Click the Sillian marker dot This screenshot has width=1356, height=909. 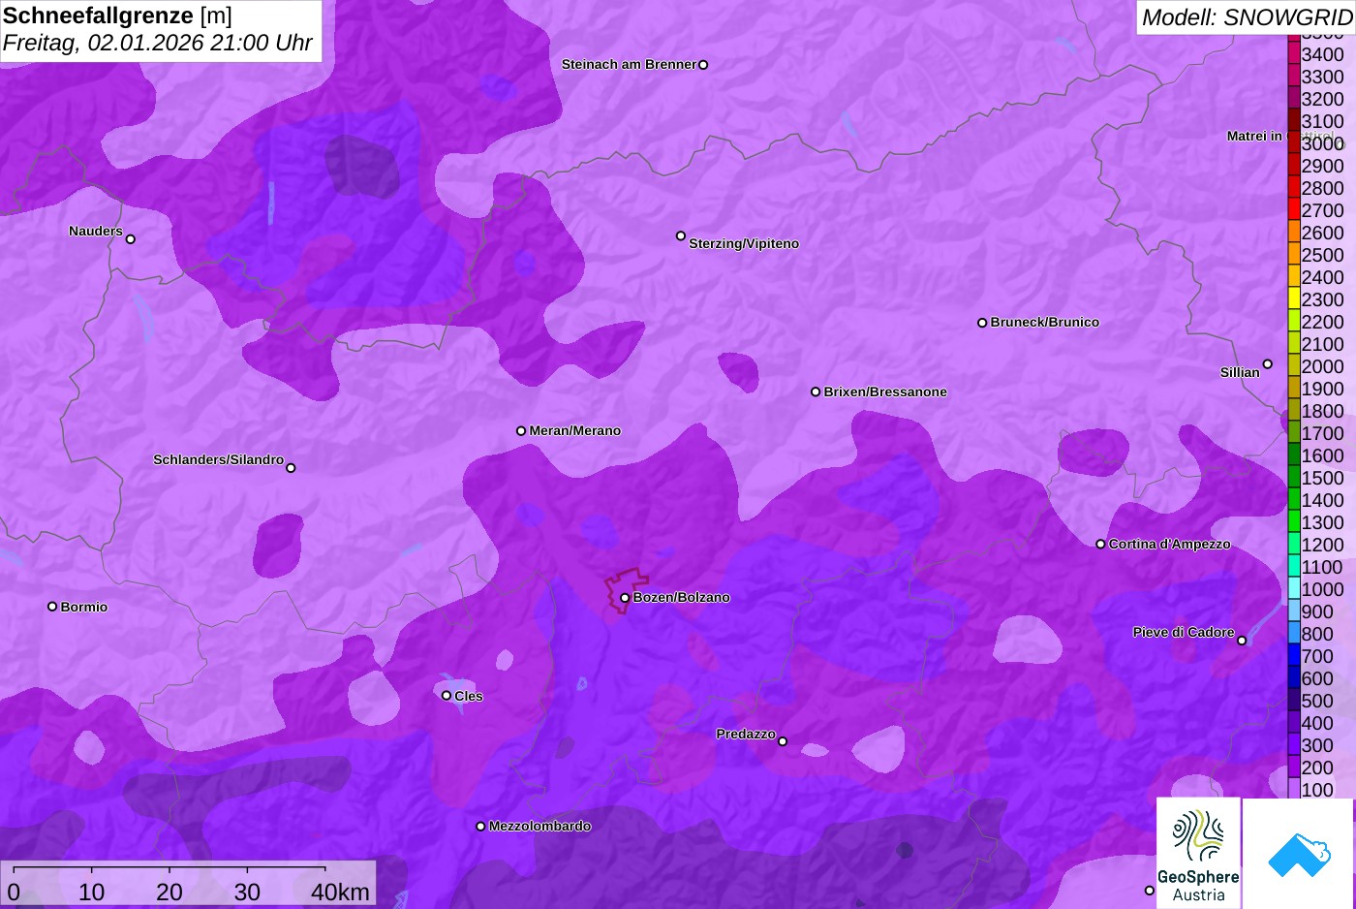(x=1268, y=364)
